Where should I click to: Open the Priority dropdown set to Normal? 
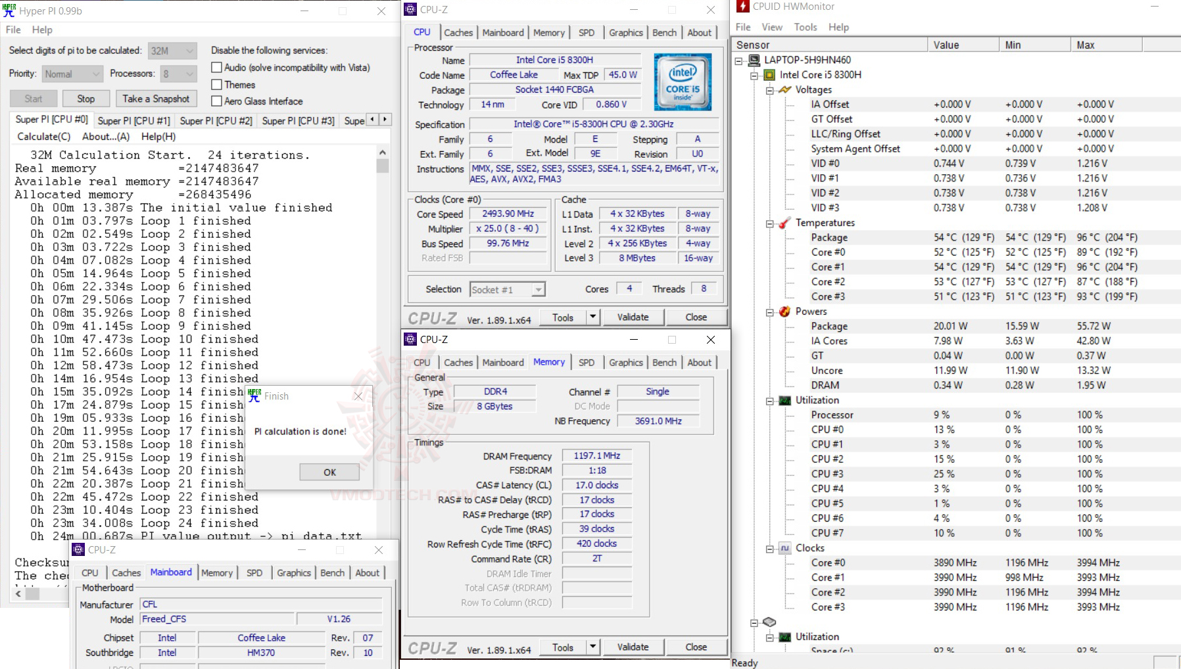pyautogui.click(x=72, y=74)
